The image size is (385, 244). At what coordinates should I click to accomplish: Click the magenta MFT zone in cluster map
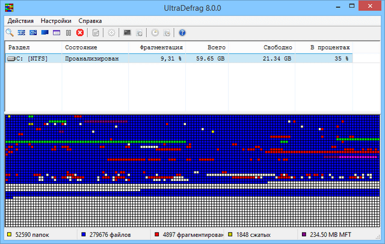click(358, 157)
